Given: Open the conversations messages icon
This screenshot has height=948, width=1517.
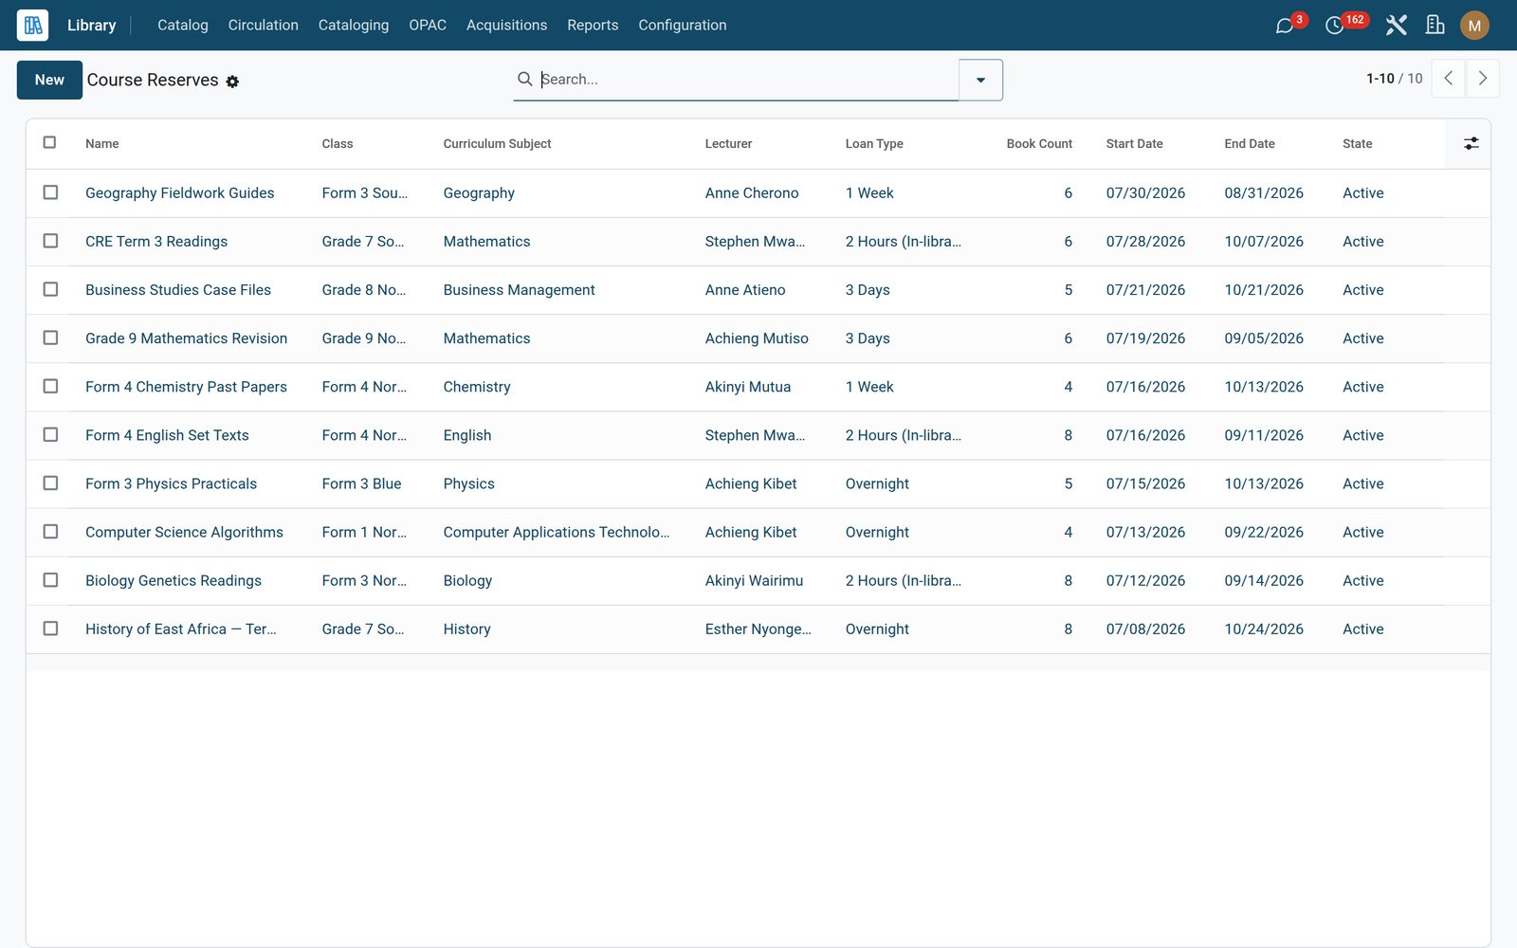Looking at the screenshot, I should 1285,26.
